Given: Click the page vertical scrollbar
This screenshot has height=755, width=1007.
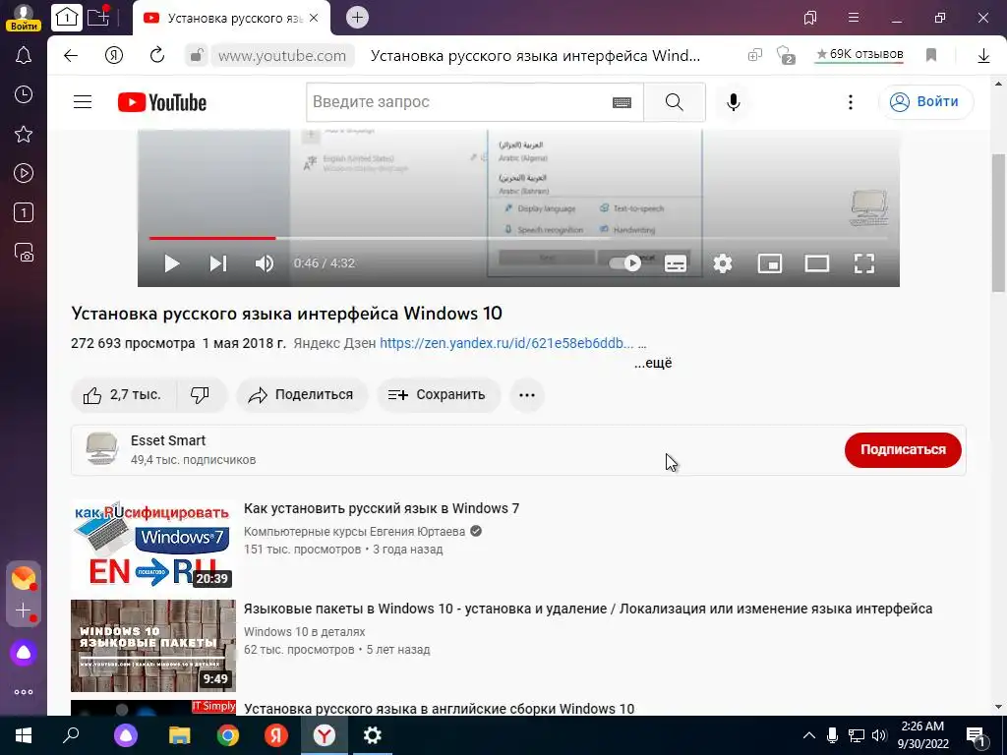Looking at the screenshot, I should [x=998, y=223].
